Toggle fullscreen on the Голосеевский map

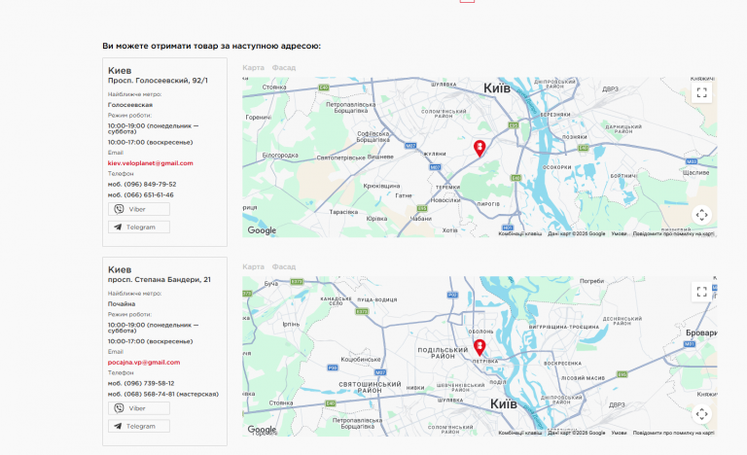coord(701,92)
